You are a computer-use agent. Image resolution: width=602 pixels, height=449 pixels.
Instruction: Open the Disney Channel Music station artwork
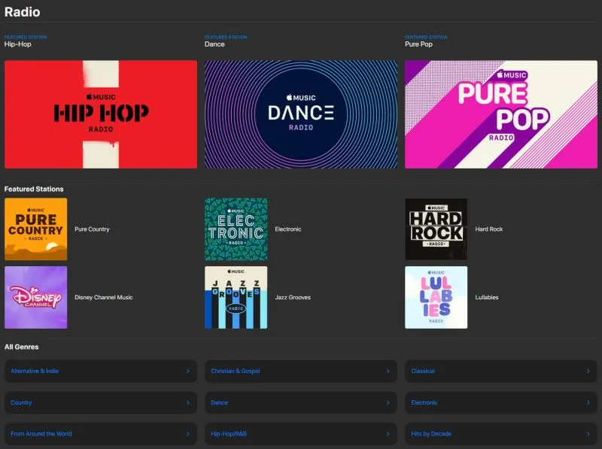pos(35,297)
